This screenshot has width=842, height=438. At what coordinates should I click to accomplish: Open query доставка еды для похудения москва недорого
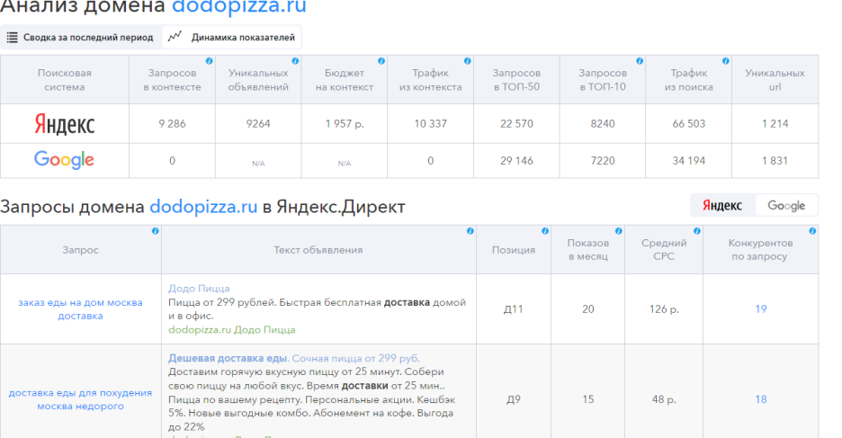pos(81,399)
